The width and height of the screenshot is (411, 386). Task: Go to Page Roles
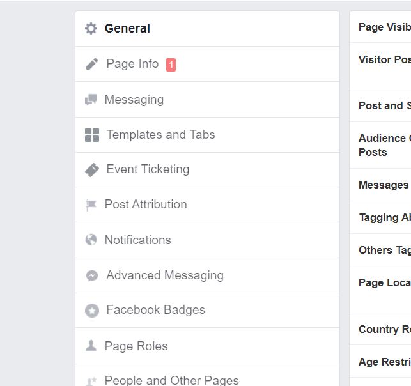(207, 346)
